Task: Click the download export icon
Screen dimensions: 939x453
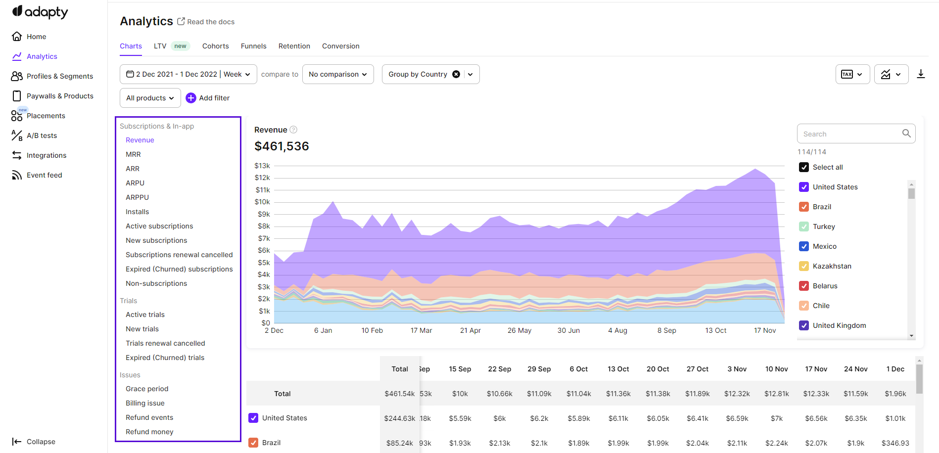Action: pos(920,74)
